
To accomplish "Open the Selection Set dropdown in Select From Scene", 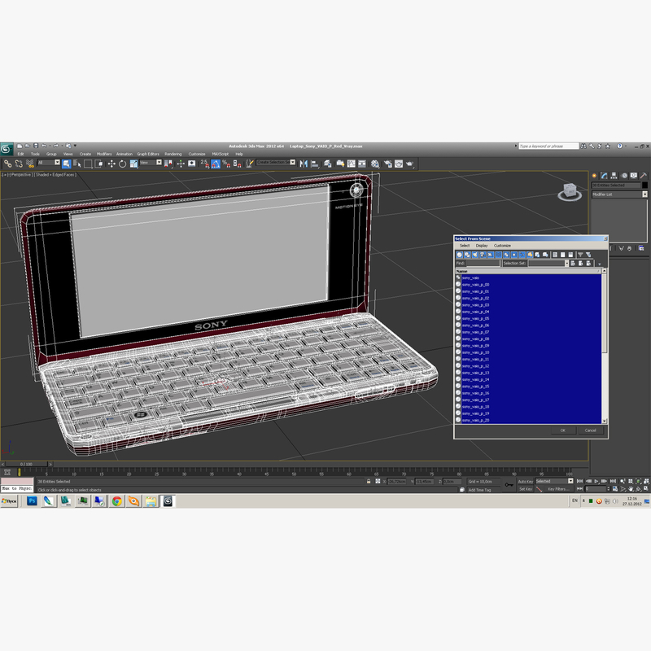I will [x=566, y=263].
